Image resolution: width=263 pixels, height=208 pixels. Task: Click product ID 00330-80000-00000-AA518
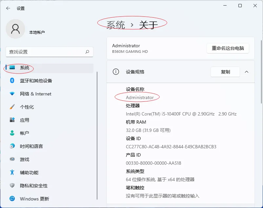153,163
